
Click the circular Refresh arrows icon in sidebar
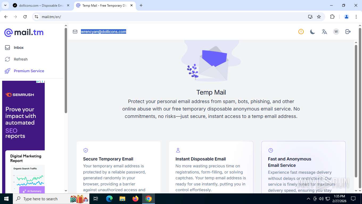pyautogui.click(x=7, y=59)
